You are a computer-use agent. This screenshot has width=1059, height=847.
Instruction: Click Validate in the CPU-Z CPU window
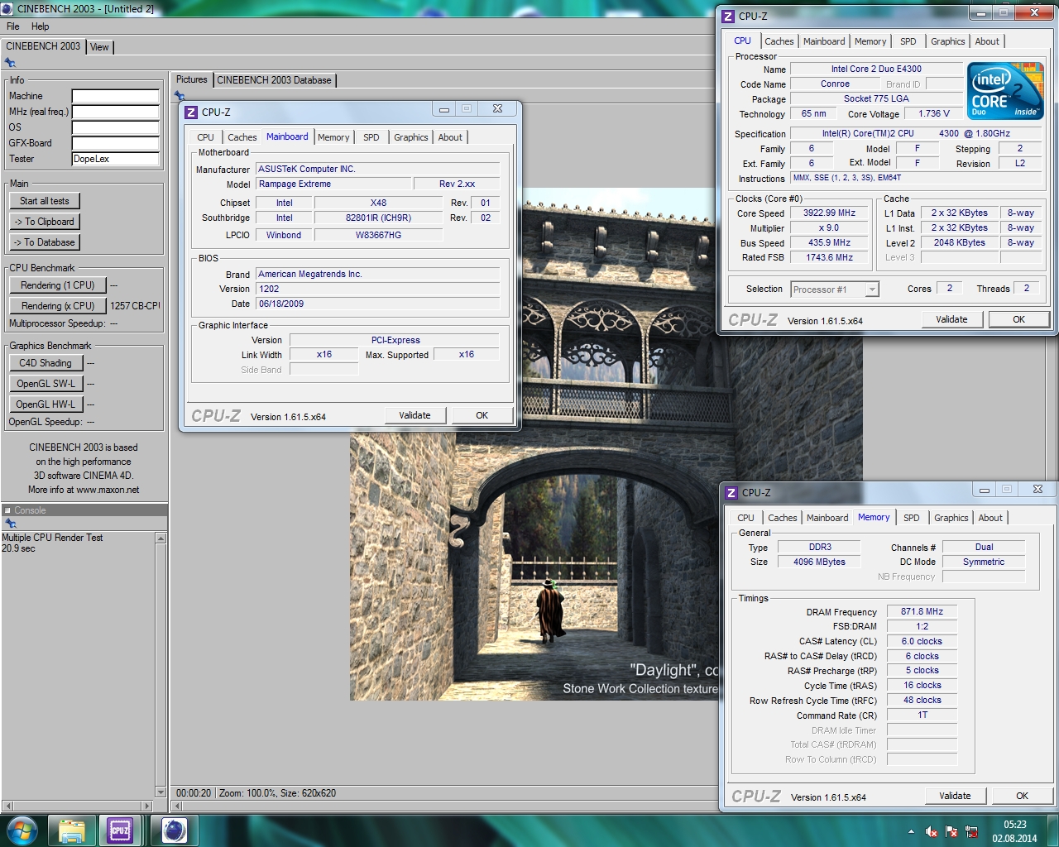[951, 319]
